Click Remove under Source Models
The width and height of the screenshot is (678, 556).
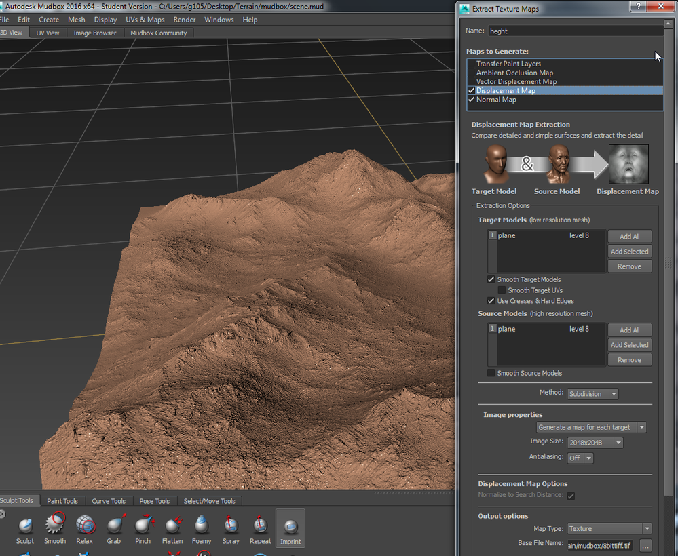pyautogui.click(x=629, y=359)
